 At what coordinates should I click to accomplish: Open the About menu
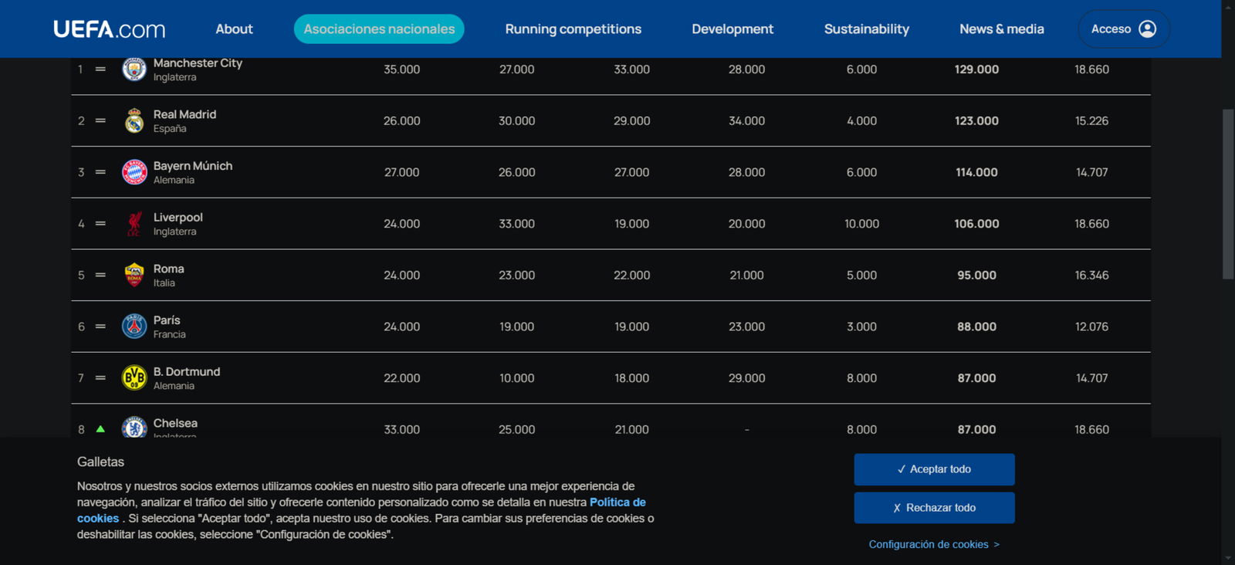coord(234,29)
